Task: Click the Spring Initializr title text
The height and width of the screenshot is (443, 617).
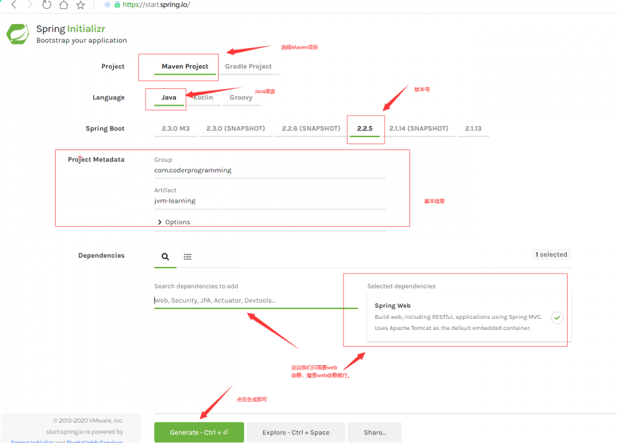Action: click(71, 29)
